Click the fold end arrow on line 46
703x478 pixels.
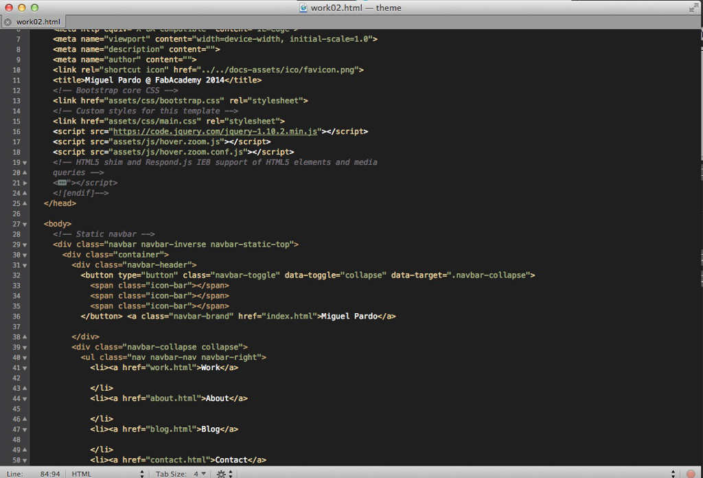coord(25,419)
